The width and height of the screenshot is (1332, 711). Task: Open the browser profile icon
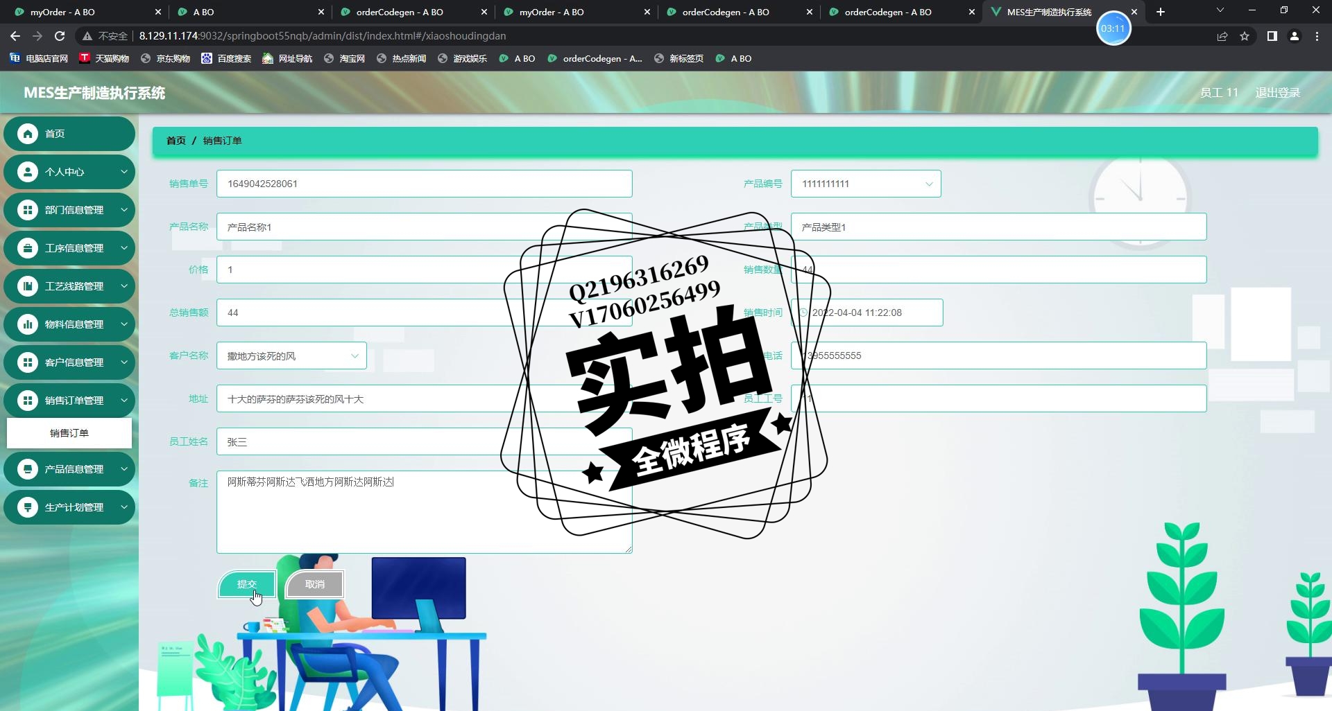pyautogui.click(x=1295, y=36)
